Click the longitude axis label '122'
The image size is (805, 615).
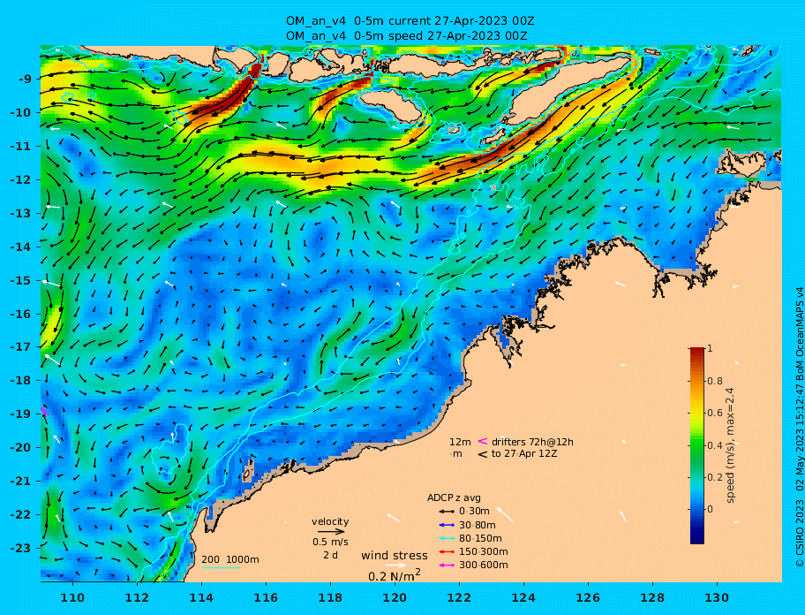pyautogui.click(x=460, y=597)
